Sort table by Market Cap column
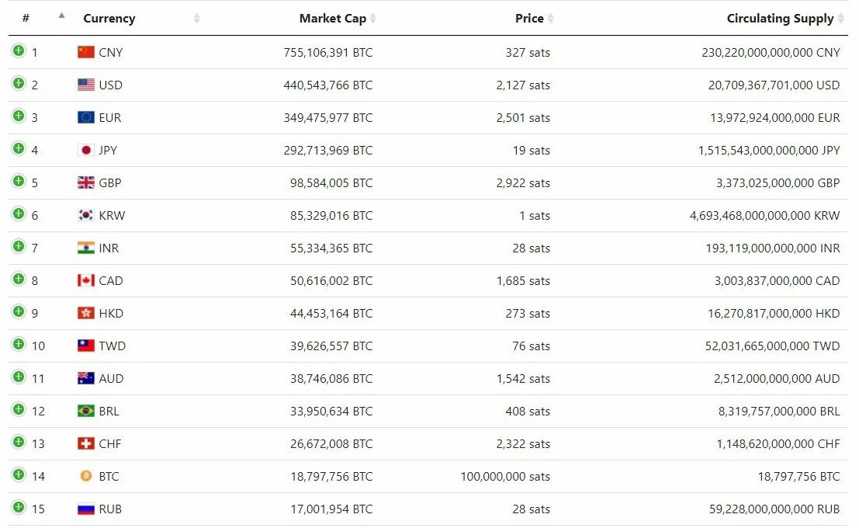859x528 pixels. pos(332,19)
